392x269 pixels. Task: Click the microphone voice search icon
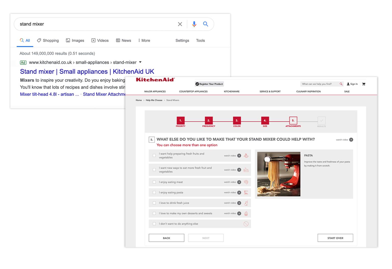194,24
